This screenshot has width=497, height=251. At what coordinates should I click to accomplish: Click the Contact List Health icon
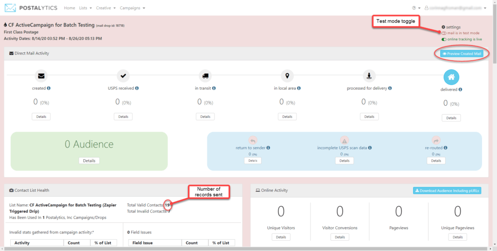(12, 190)
